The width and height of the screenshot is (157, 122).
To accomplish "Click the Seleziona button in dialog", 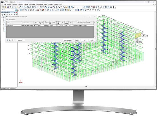I will 20,40.
